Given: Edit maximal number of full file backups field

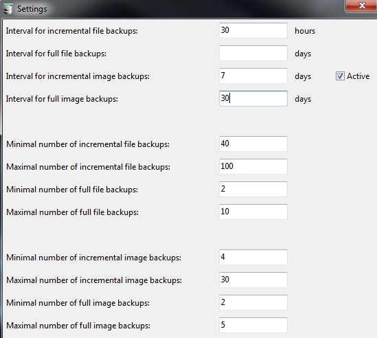Looking at the screenshot, I should [x=253, y=212].
